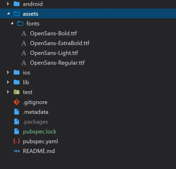Expand the ios folder arrow

(x=8, y=72)
